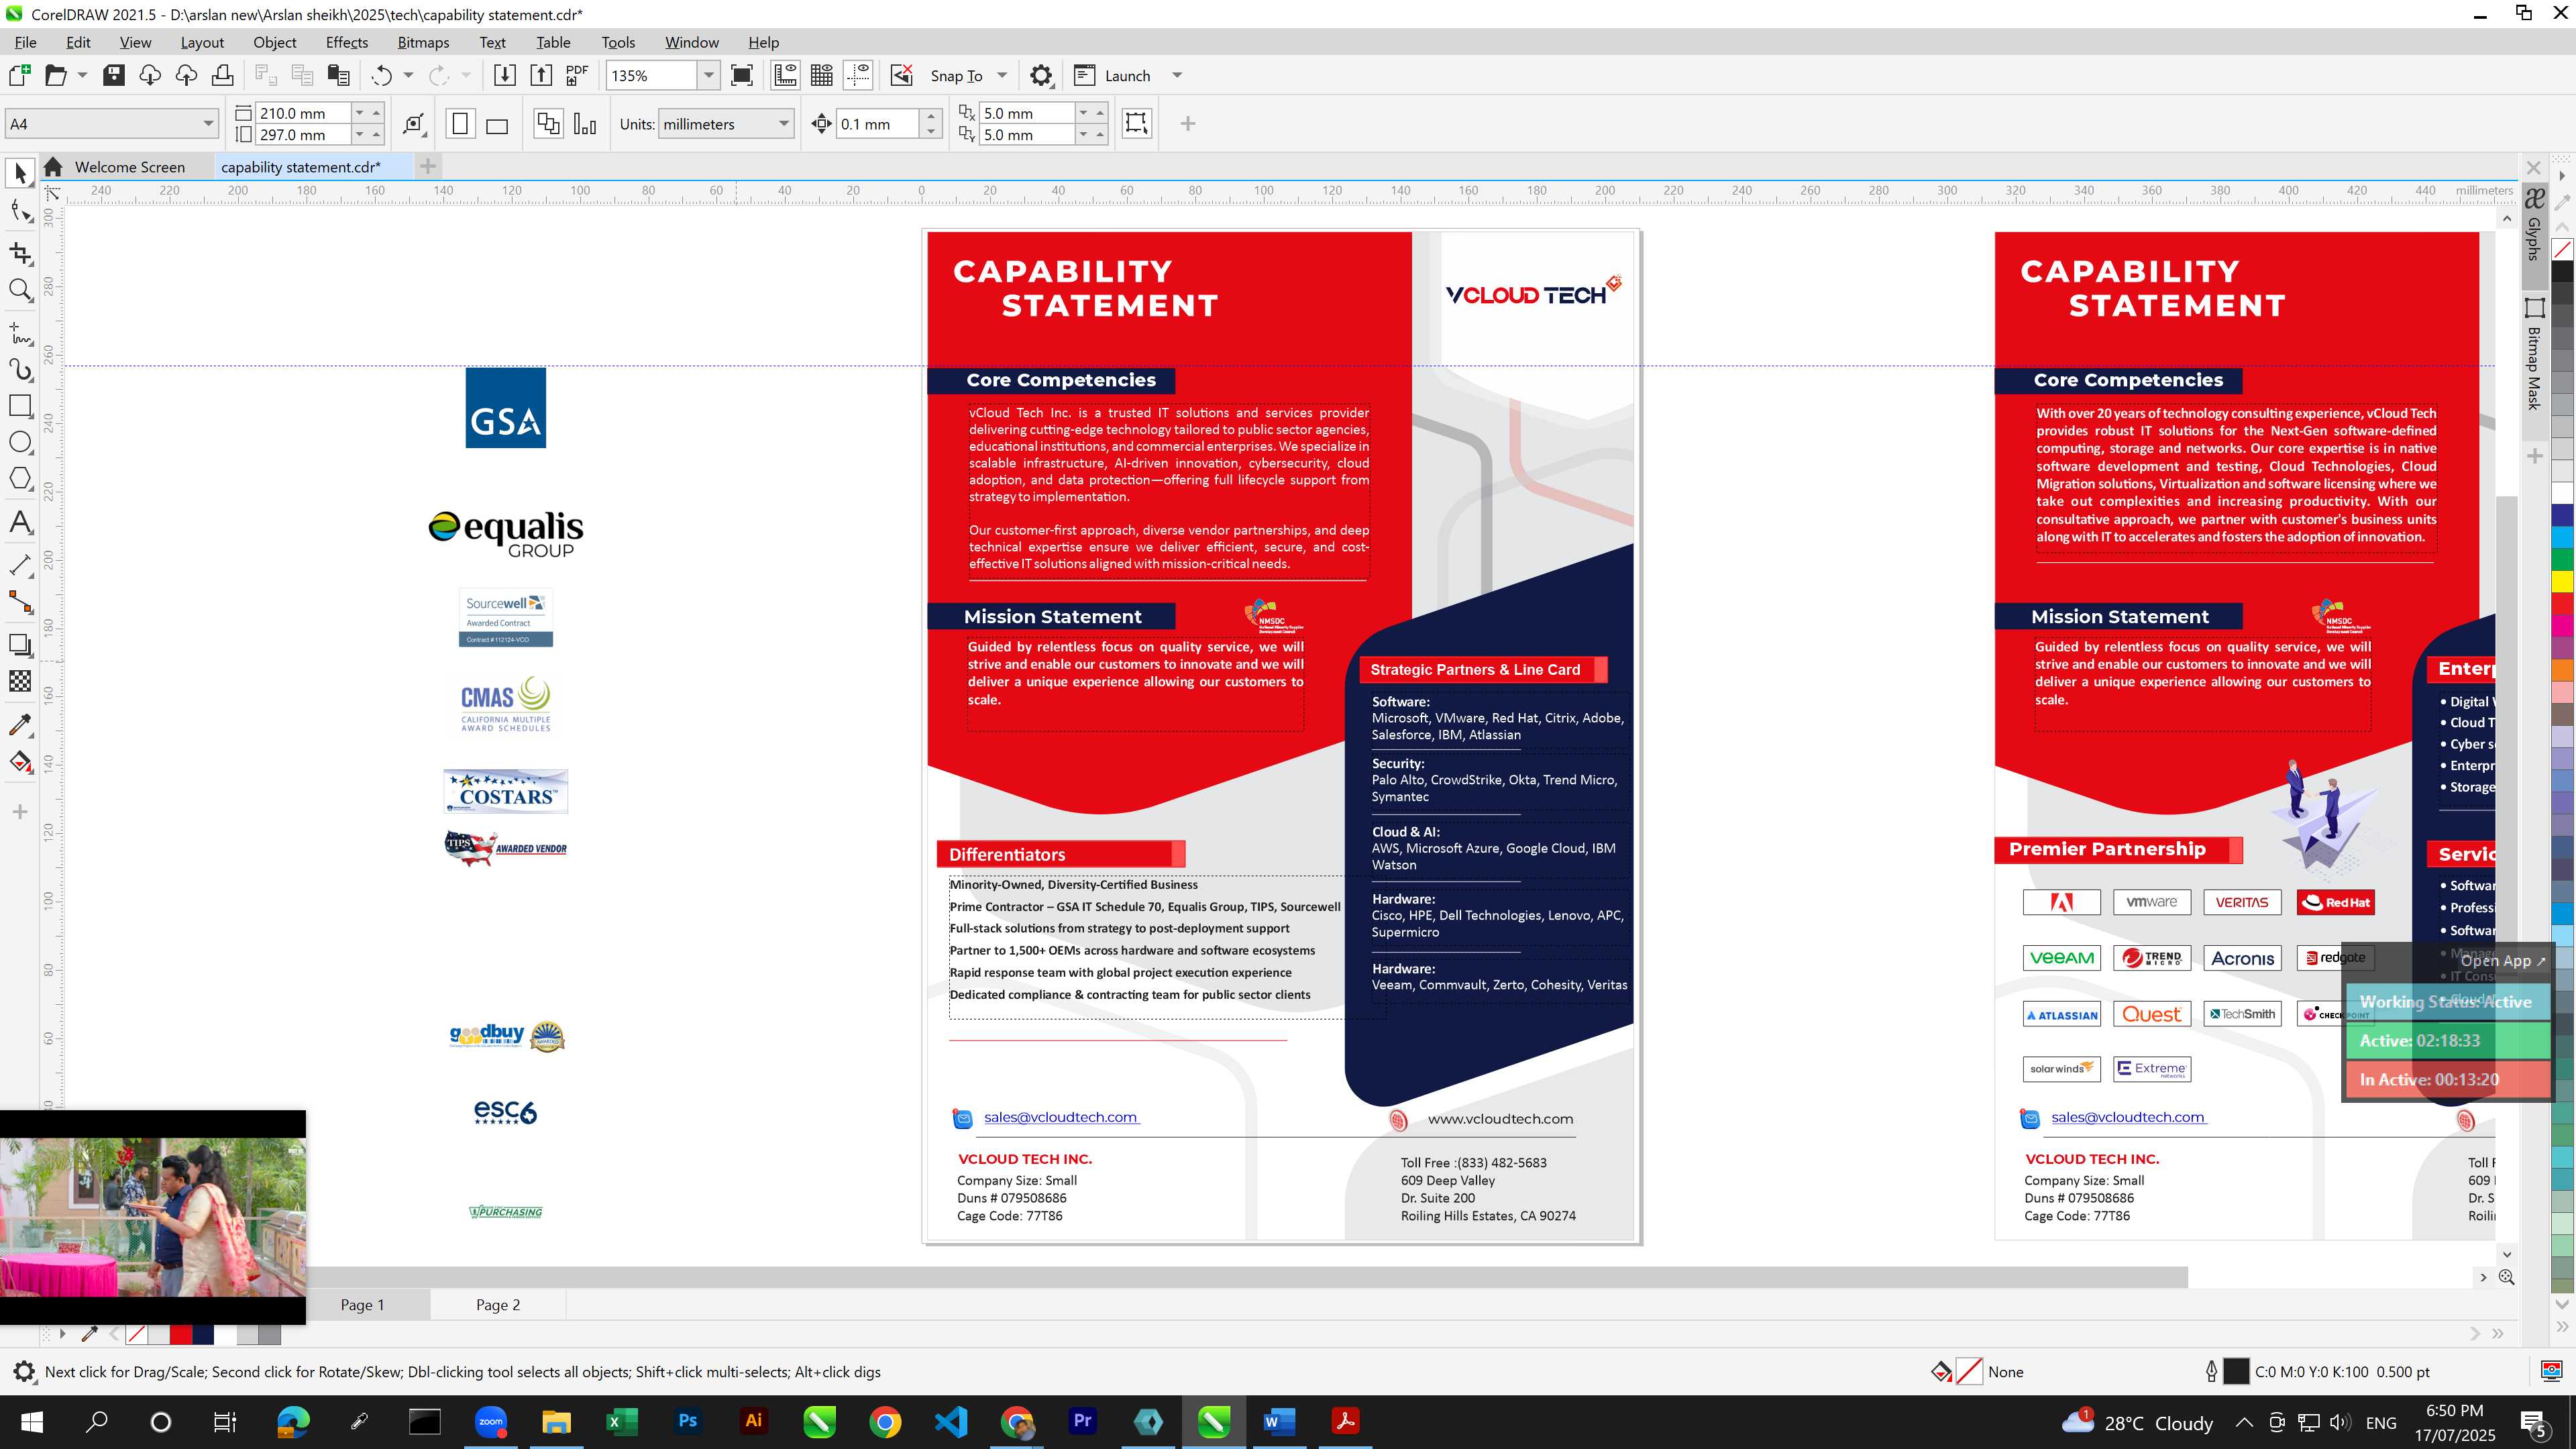Select the Connector tool
The height and width of the screenshot is (1449, 2576).
(x=20, y=602)
